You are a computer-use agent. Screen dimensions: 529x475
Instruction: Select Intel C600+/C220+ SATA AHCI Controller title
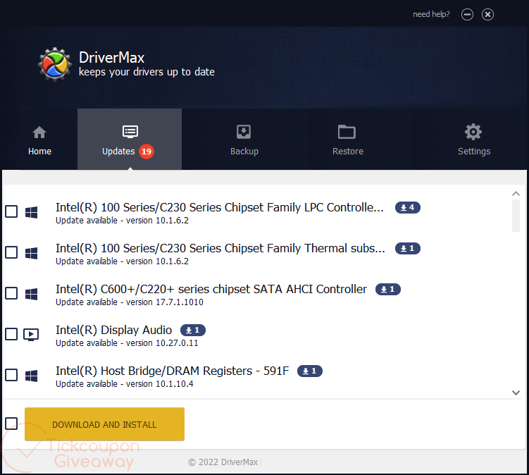211,289
